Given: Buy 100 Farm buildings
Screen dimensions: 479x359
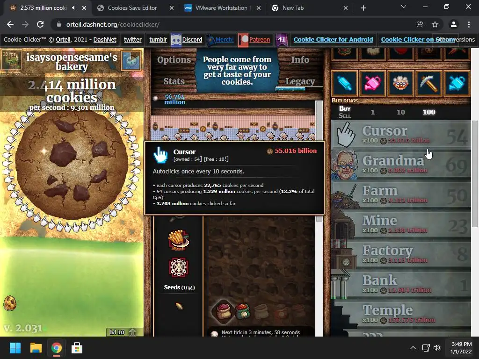Looking at the screenshot, I should [x=401, y=194].
